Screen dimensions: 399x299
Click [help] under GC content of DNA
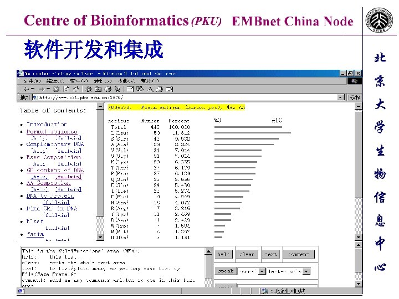(x=39, y=177)
